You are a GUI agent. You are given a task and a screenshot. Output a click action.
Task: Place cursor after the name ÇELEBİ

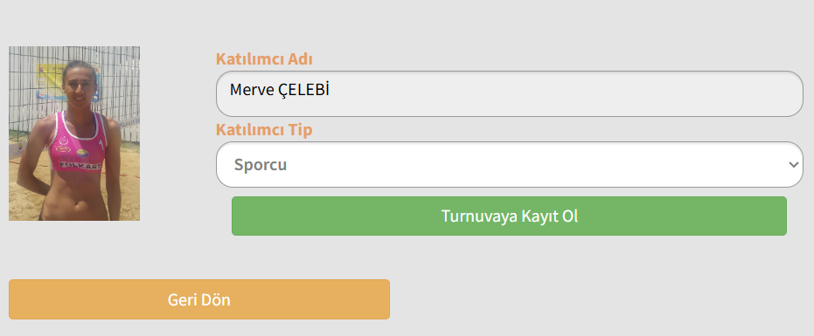click(331, 90)
